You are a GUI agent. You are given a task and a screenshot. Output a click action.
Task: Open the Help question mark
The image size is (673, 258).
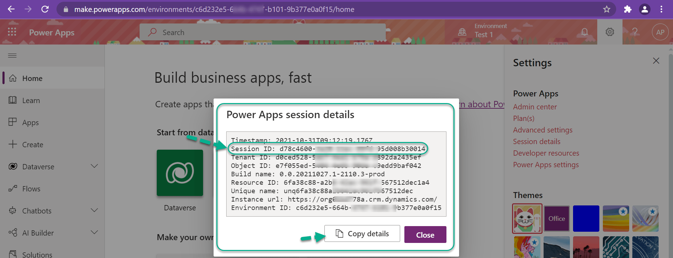pyautogui.click(x=635, y=32)
